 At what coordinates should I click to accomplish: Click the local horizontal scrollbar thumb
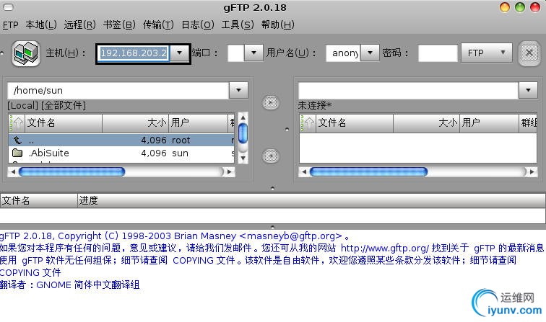[x=71, y=171]
